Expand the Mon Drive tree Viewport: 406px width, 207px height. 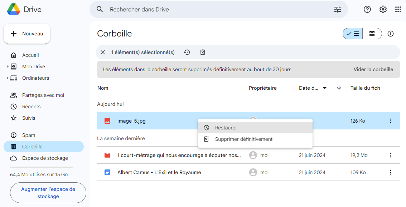point(8,66)
